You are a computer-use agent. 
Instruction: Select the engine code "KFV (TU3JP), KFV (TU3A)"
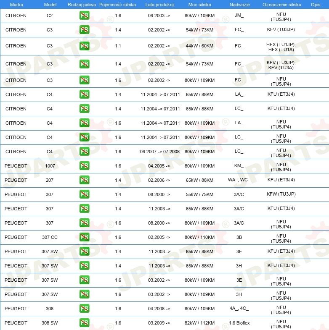point(281,65)
